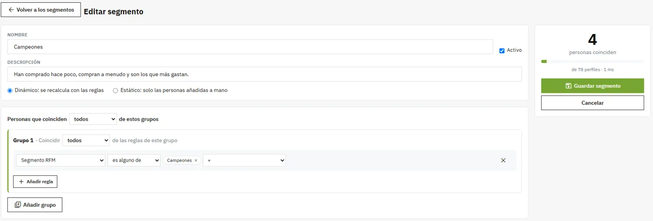This screenshot has width=653, height=221.
Task: Click the 'Editar segmento' heading
Action: (x=113, y=12)
